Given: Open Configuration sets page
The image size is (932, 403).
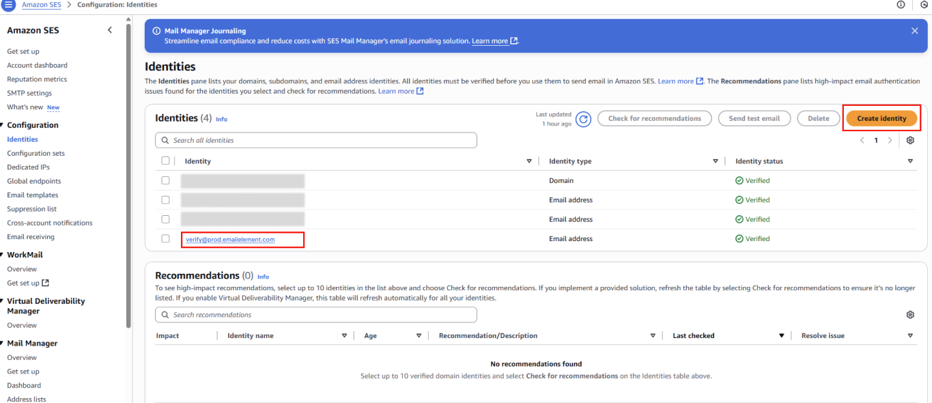Looking at the screenshot, I should (36, 153).
